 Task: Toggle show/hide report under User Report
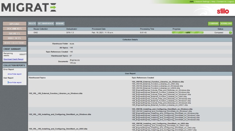pyautogui.click(x=15, y=82)
